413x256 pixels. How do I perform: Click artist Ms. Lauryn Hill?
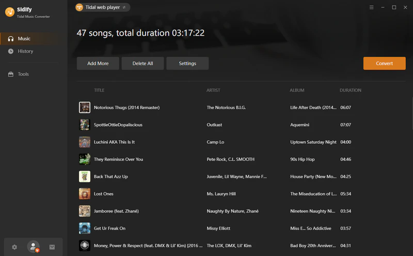[221, 194]
